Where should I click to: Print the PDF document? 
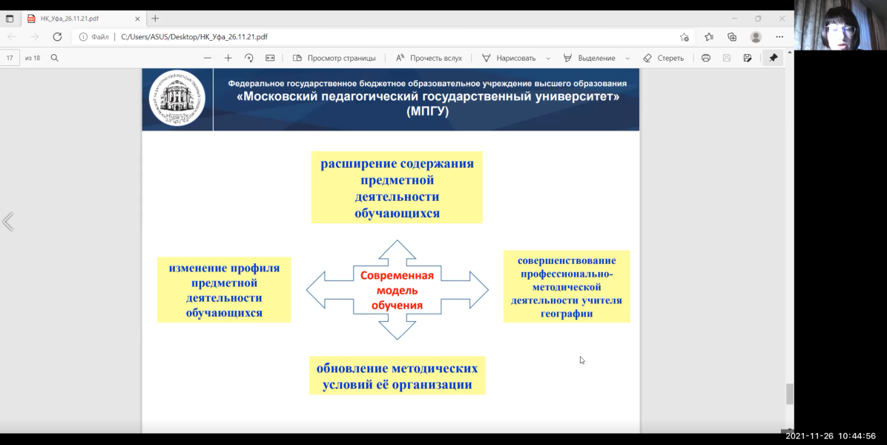(706, 58)
